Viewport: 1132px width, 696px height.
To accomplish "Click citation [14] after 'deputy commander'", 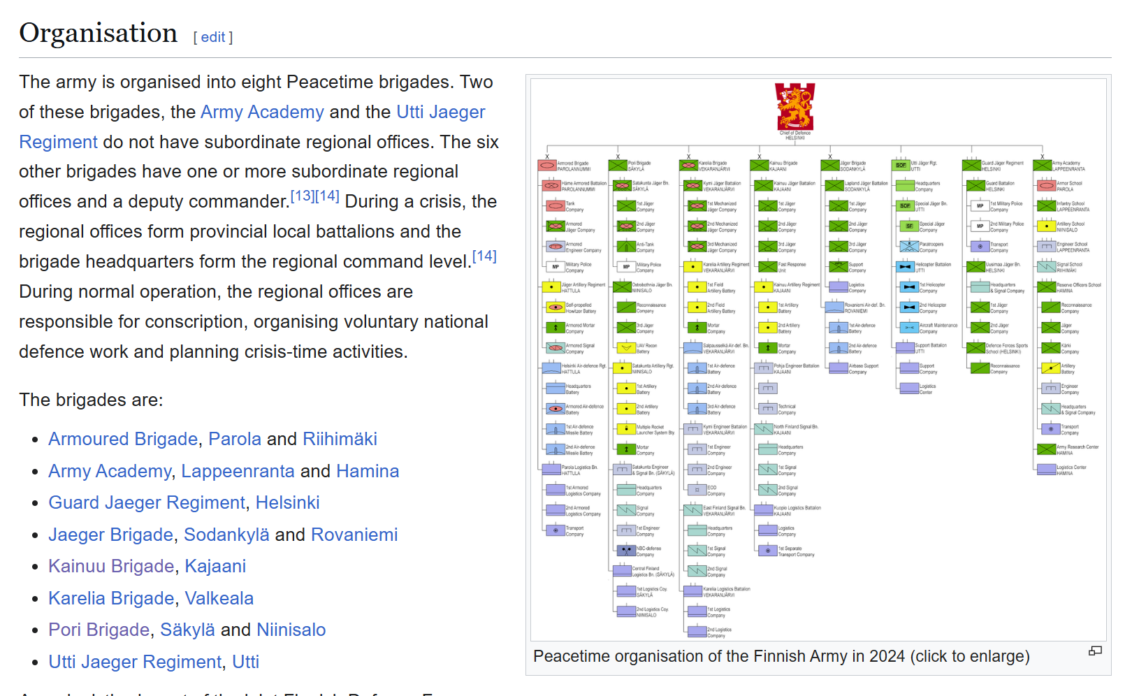I will [x=327, y=196].
